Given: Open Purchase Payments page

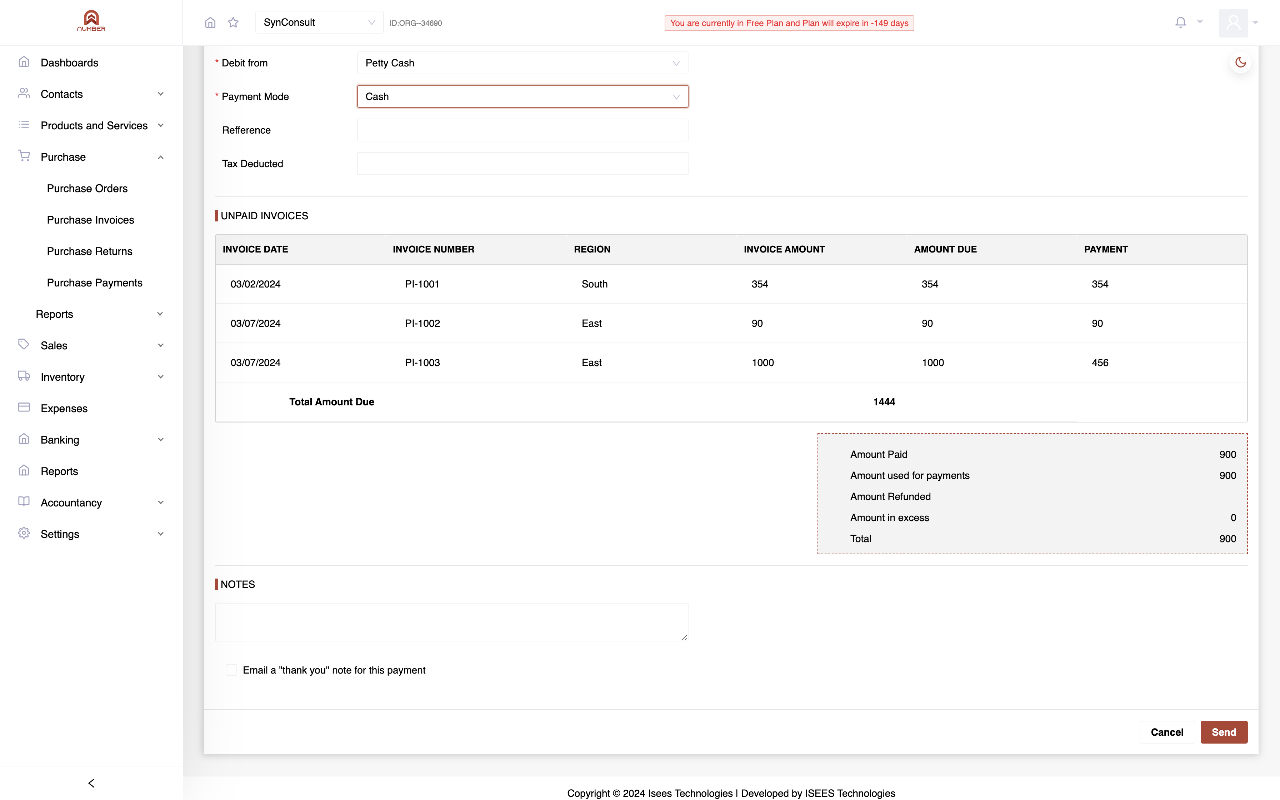Looking at the screenshot, I should pos(95,282).
